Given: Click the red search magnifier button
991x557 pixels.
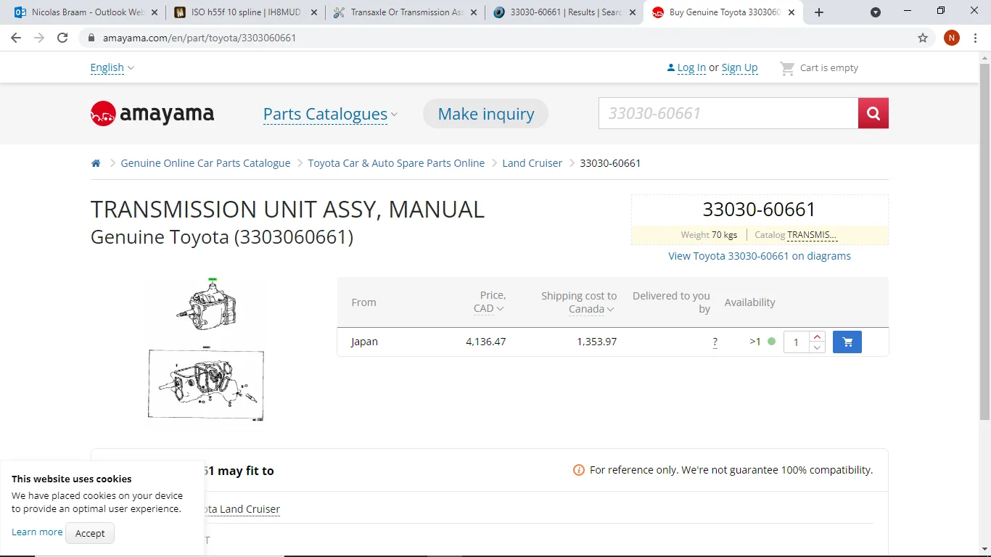Looking at the screenshot, I should 873,113.
